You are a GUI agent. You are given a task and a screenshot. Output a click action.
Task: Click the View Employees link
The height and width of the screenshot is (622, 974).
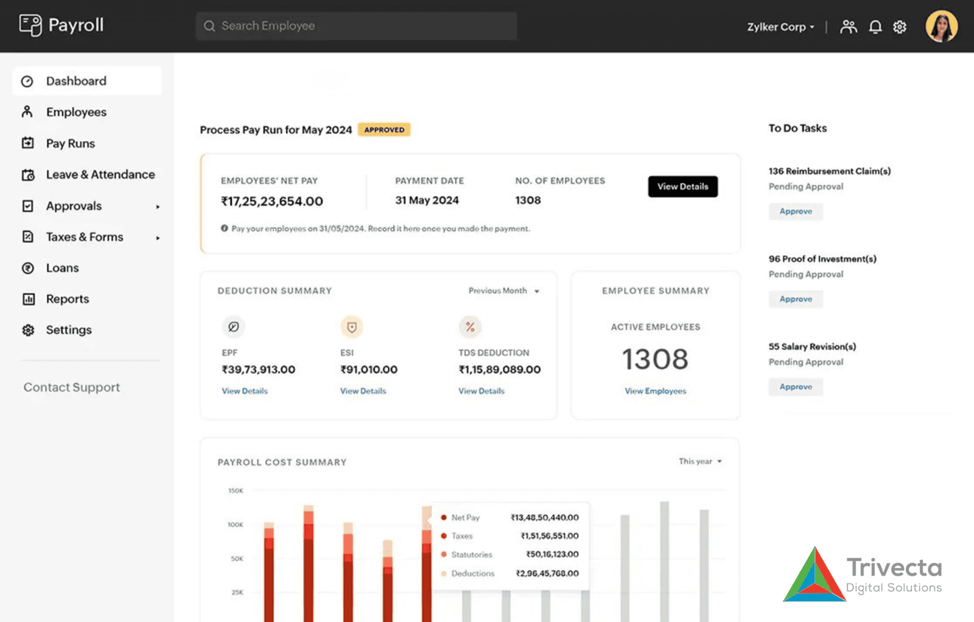[x=655, y=391]
